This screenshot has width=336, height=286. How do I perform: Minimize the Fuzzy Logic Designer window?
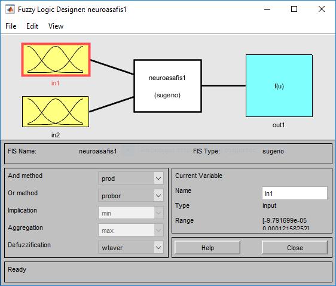point(267,9)
